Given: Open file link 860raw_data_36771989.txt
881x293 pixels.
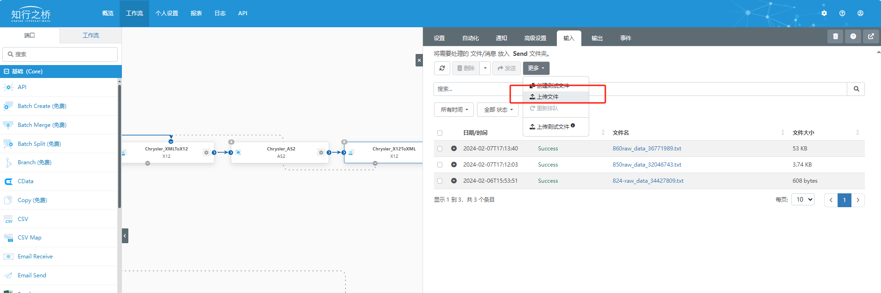Looking at the screenshot, I should 646,149.
